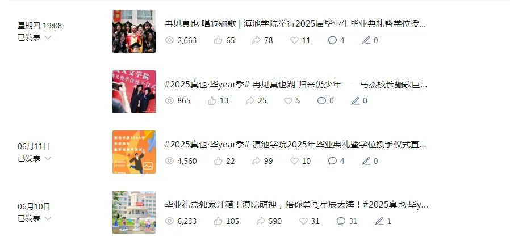Click the thumbs-up icon with 65 likes
The width and height of the screenshot is (510, 245).
tap(218, 40)
